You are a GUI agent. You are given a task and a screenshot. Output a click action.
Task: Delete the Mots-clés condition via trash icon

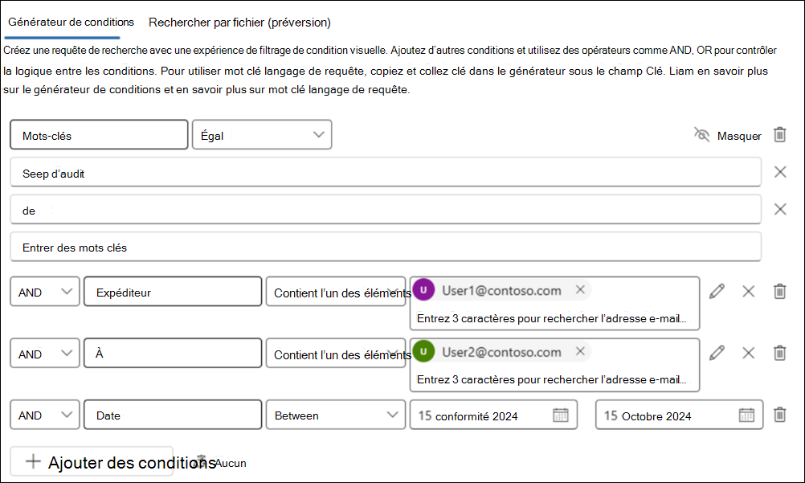[x=778, y=135]
